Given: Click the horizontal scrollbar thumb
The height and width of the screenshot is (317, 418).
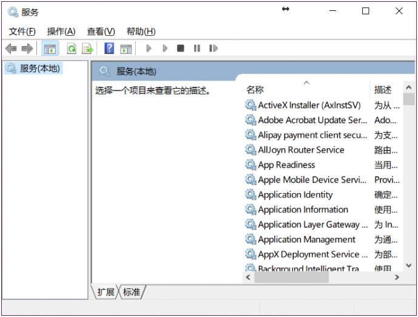Looking at the screenshot, I should click(291, 278).
